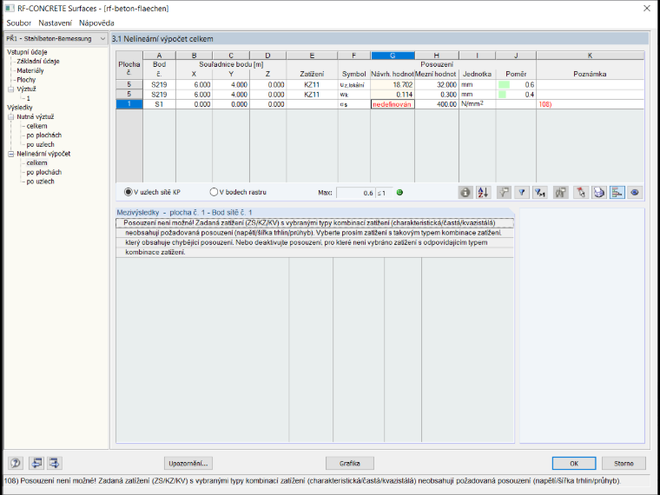Viewport: 660px width, 495px height.
Task: Sort results with the A-Z sort icon
Action: (x=484, y=193)
